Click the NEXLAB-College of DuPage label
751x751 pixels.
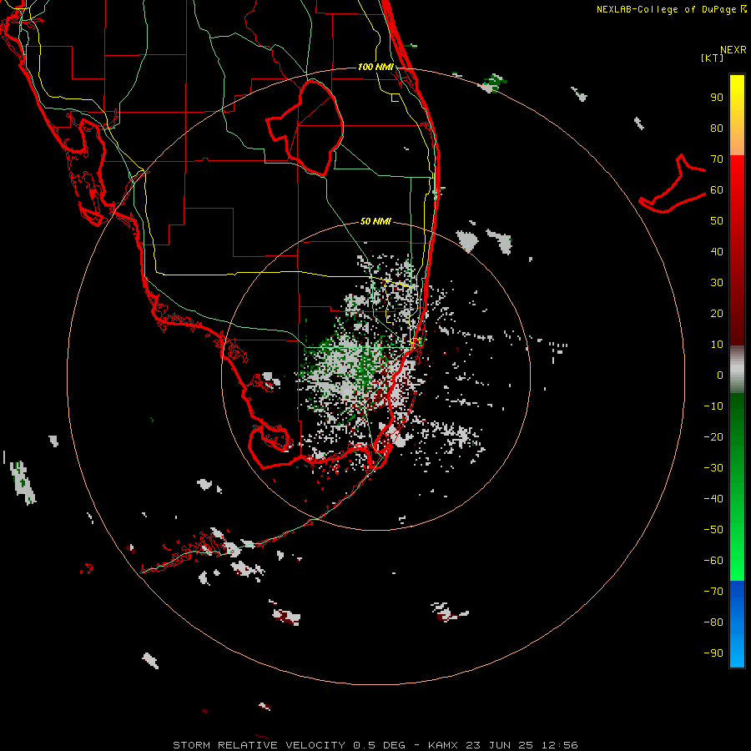point(672,9)
